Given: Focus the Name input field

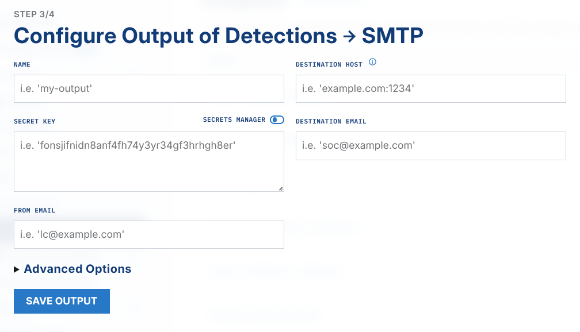Looking at the screenshot, I should (x=148, y=89).
